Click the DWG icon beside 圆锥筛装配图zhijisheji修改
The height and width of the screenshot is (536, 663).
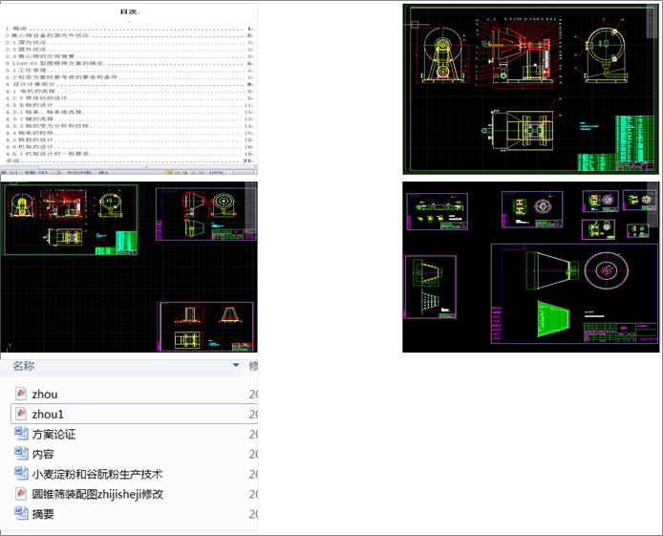pos(21,494)
